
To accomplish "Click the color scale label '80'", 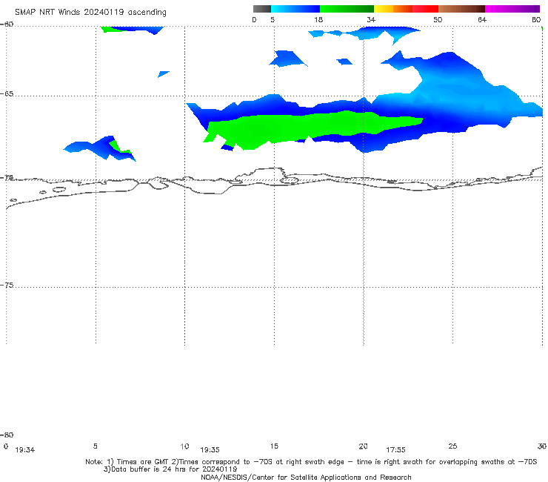I will click(x=536, y=19).
